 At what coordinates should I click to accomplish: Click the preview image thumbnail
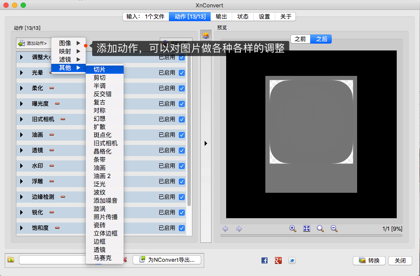click(311, 135)
